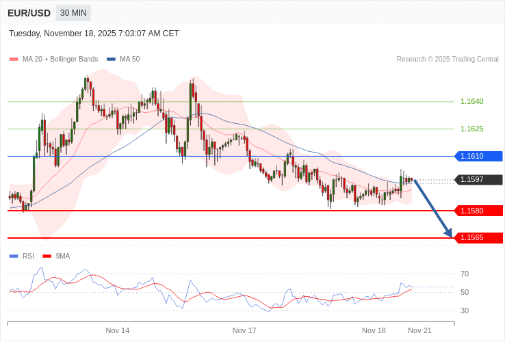Click 'Research © 2025 Trading Central' text
Image resolution: width=505 pixels, height=342 pixels.
point(448,60)
